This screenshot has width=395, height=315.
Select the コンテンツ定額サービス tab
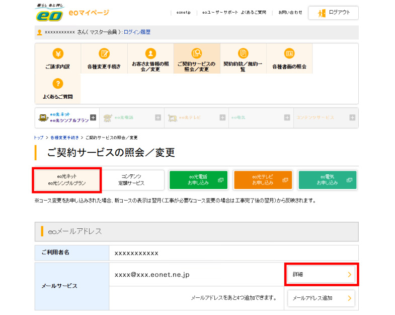[x=132, y=180]
